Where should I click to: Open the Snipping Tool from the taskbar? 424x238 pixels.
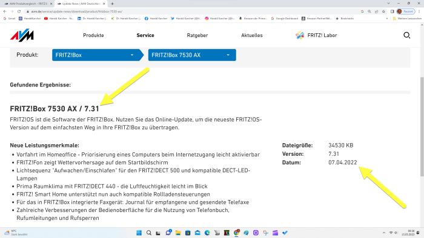click(x=265, y=233)
